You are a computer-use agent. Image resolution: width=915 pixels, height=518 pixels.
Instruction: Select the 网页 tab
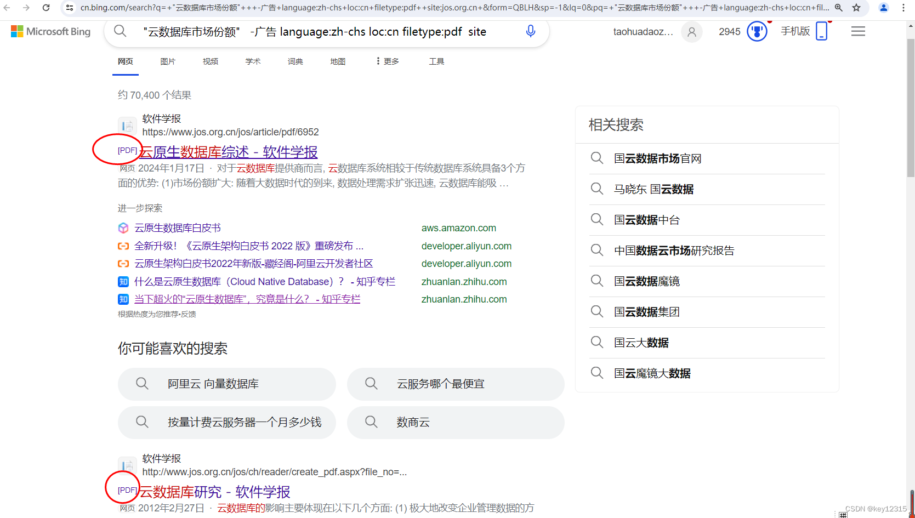tap(126, 61)
